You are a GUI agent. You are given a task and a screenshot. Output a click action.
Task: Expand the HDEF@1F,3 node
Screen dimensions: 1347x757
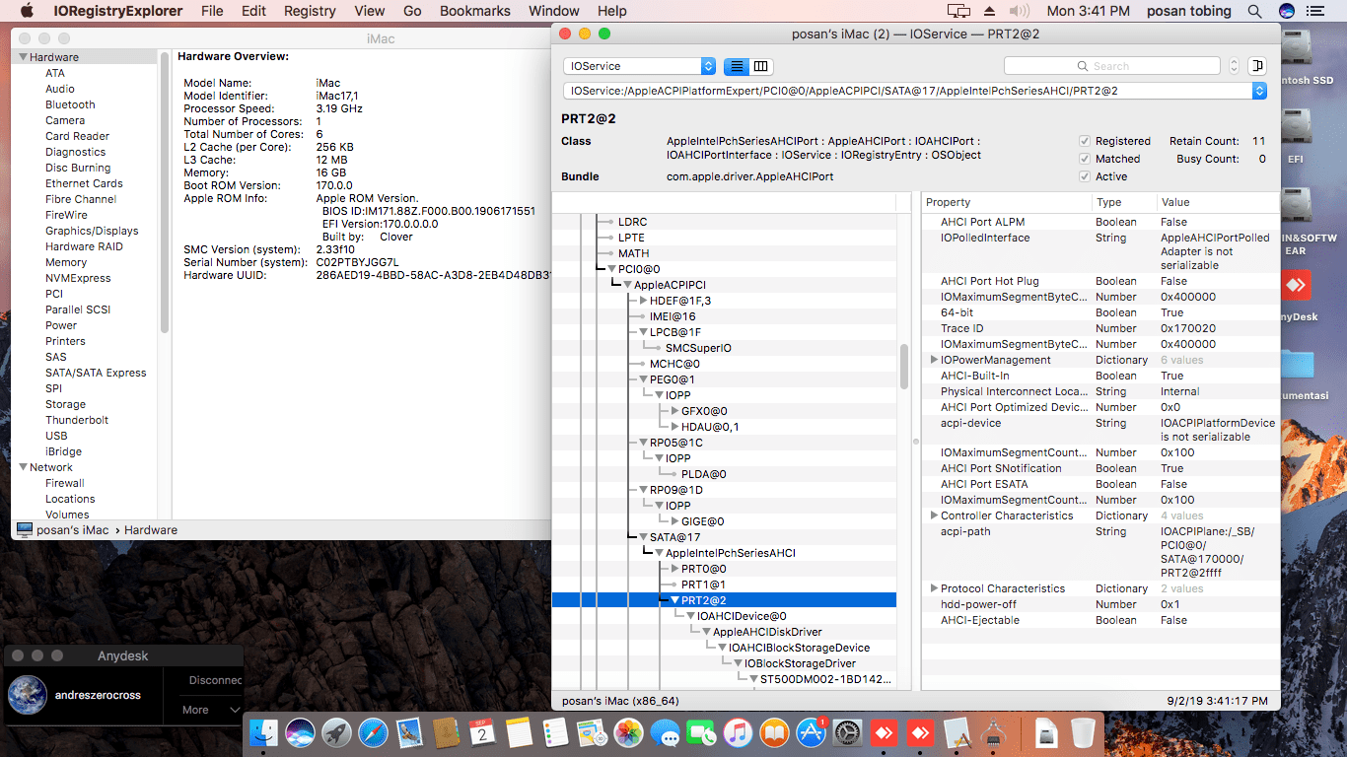pos(643,301)
